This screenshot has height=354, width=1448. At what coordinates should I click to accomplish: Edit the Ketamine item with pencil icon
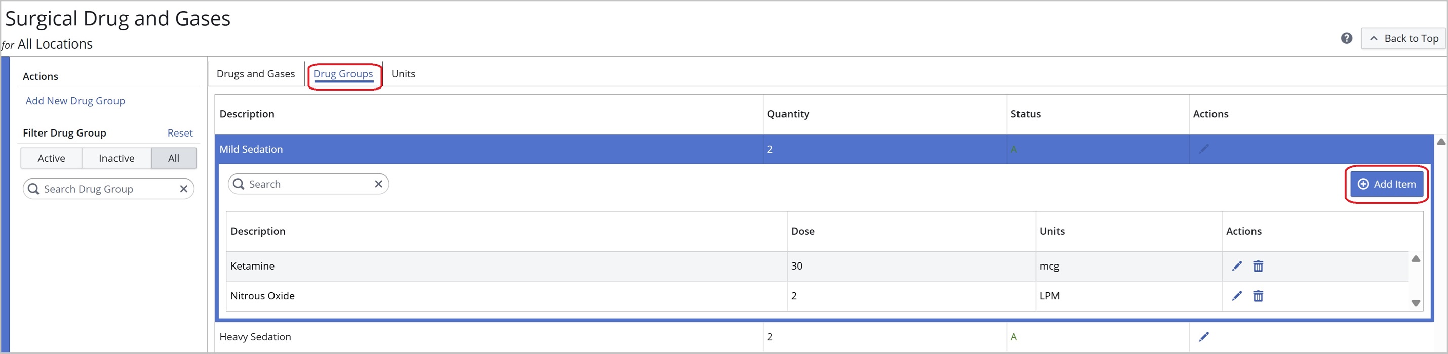(x=1237, y=266)
